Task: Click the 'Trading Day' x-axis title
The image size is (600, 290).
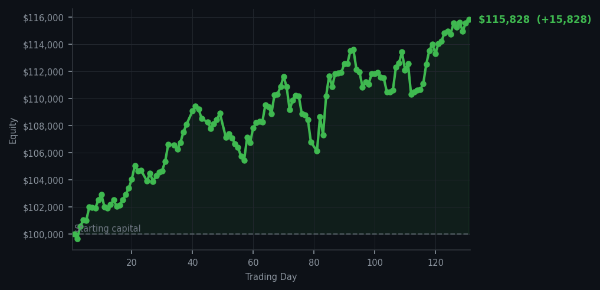Action: 271,277
